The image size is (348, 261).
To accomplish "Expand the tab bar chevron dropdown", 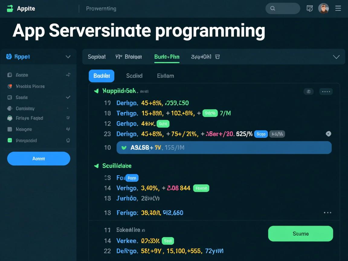I will tap(336, 57).
